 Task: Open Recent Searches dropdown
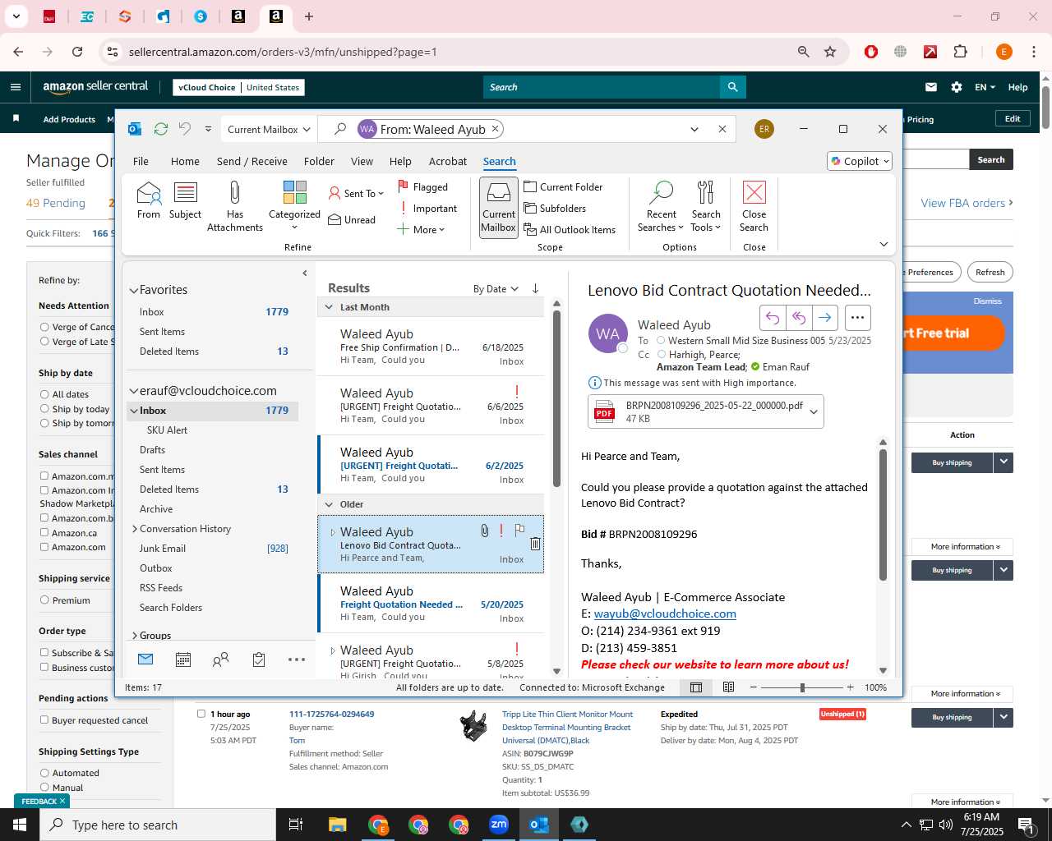661,206
